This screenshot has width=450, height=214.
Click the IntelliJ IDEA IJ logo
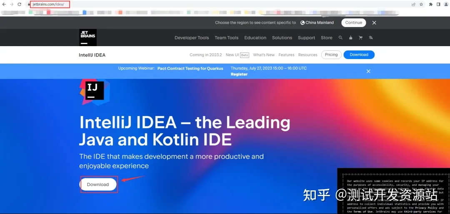[x=95, y=91]
